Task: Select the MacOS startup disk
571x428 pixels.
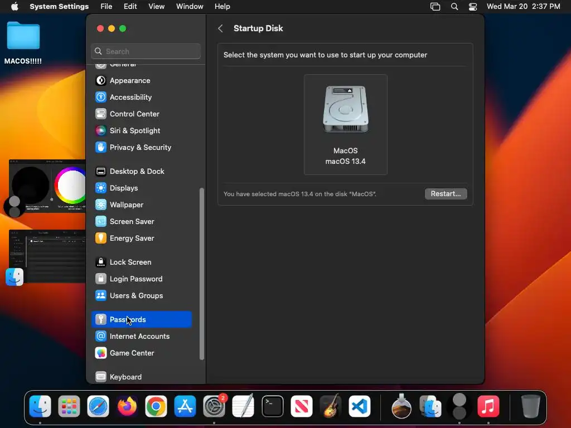Action: (x=345, y=124)
